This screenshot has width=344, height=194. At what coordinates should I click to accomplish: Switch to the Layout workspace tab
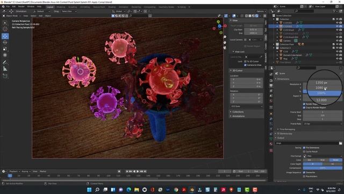click(x=50, y=7)
